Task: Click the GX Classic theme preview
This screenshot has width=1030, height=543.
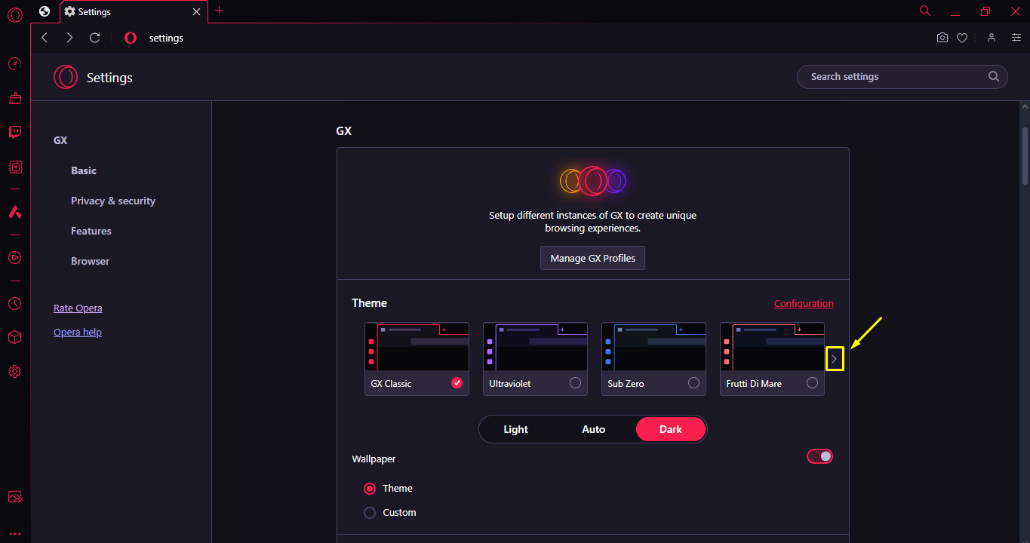Action: click(417, 347)
